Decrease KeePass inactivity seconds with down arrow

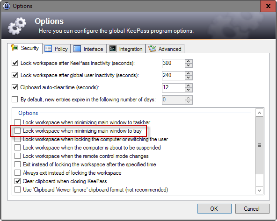pyautogui.click(x=189, y=65)
